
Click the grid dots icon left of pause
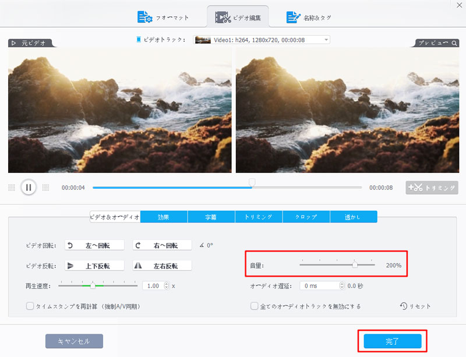pyautogui.click(x=12, y=188)
